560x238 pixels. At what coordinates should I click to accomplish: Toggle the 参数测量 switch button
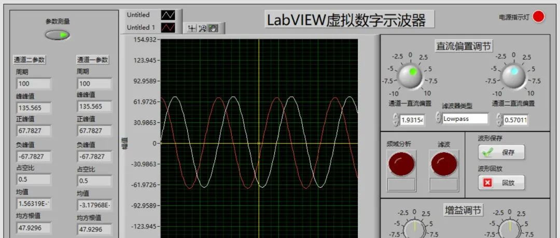point(58,35)
